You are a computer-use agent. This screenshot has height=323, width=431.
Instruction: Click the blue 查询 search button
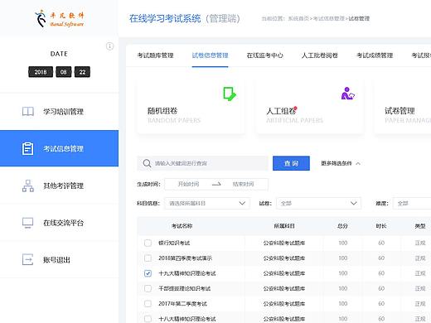point(291,163)
